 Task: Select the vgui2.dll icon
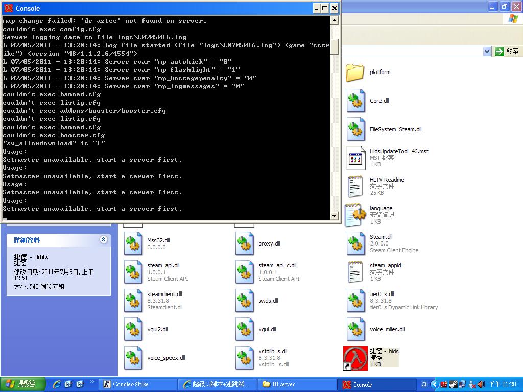point(133,330)
